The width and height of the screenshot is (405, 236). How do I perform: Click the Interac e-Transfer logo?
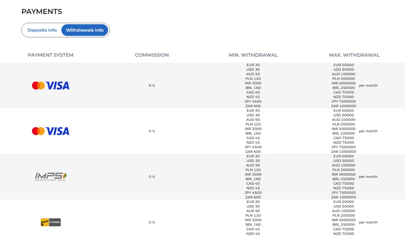[x=51, y=222]
